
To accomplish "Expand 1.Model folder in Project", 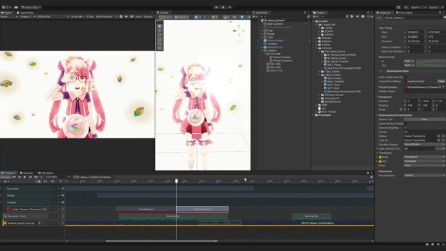I will click(317, 38).
